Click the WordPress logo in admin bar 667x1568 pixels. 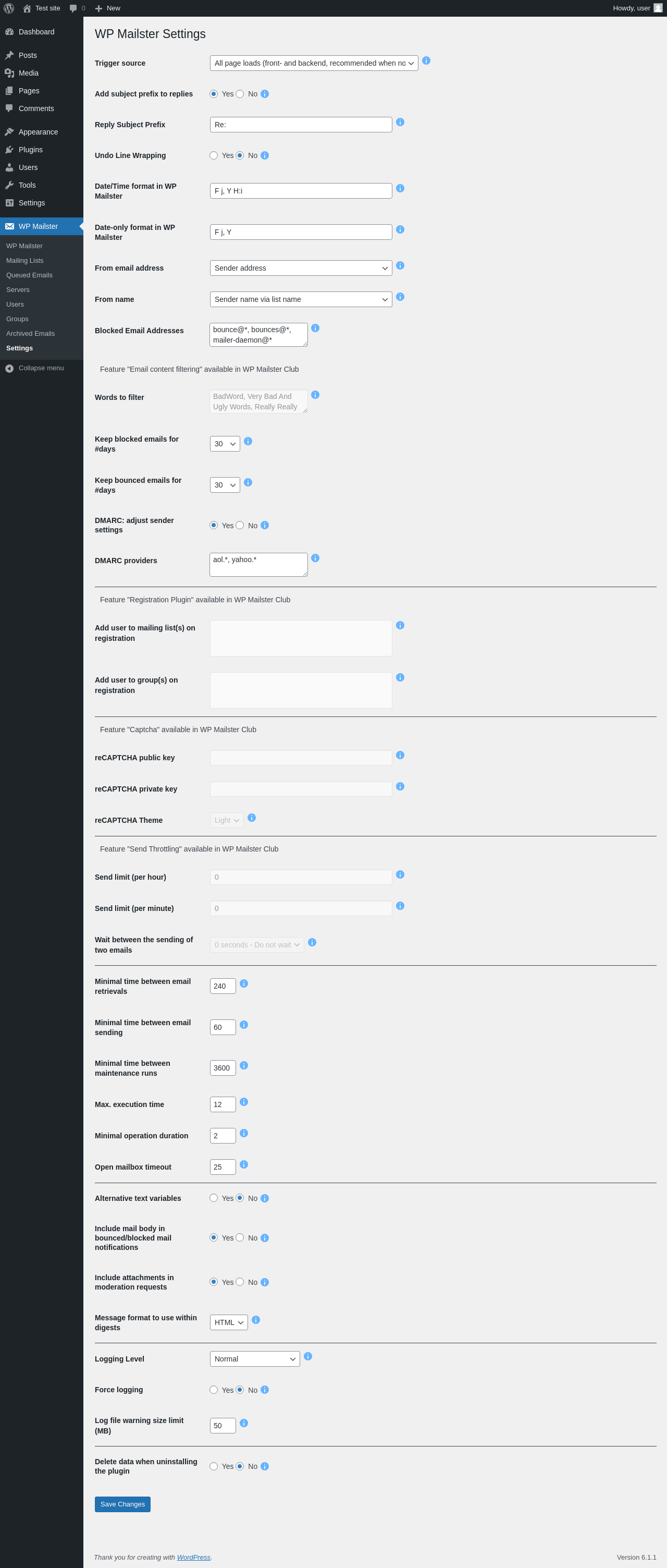click(9, 8)
